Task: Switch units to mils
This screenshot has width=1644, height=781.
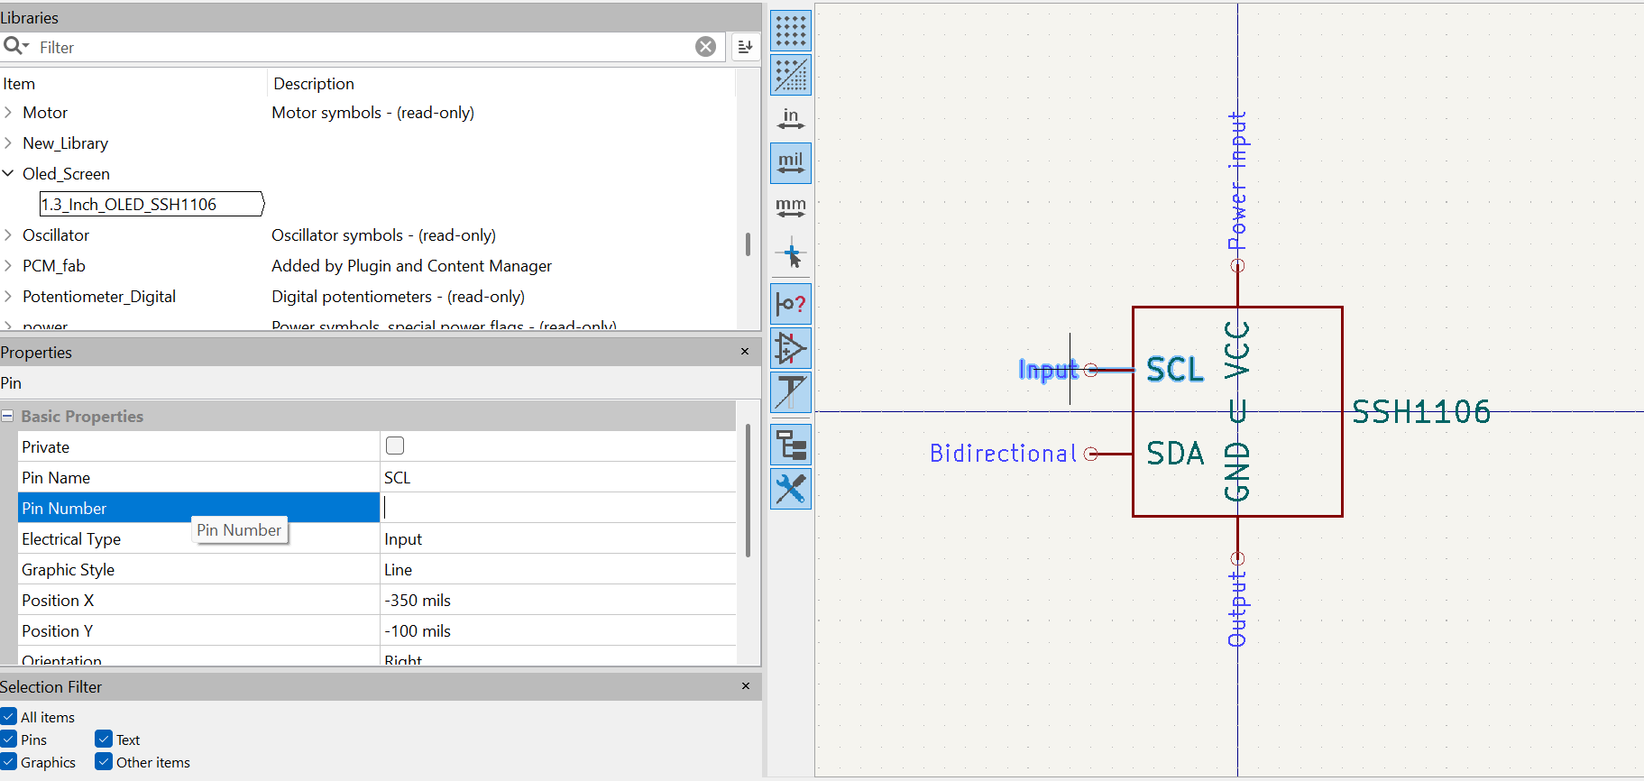Action: coord(791,163)
